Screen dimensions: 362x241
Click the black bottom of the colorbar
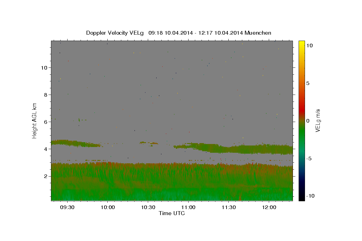(x=302, y=198)
